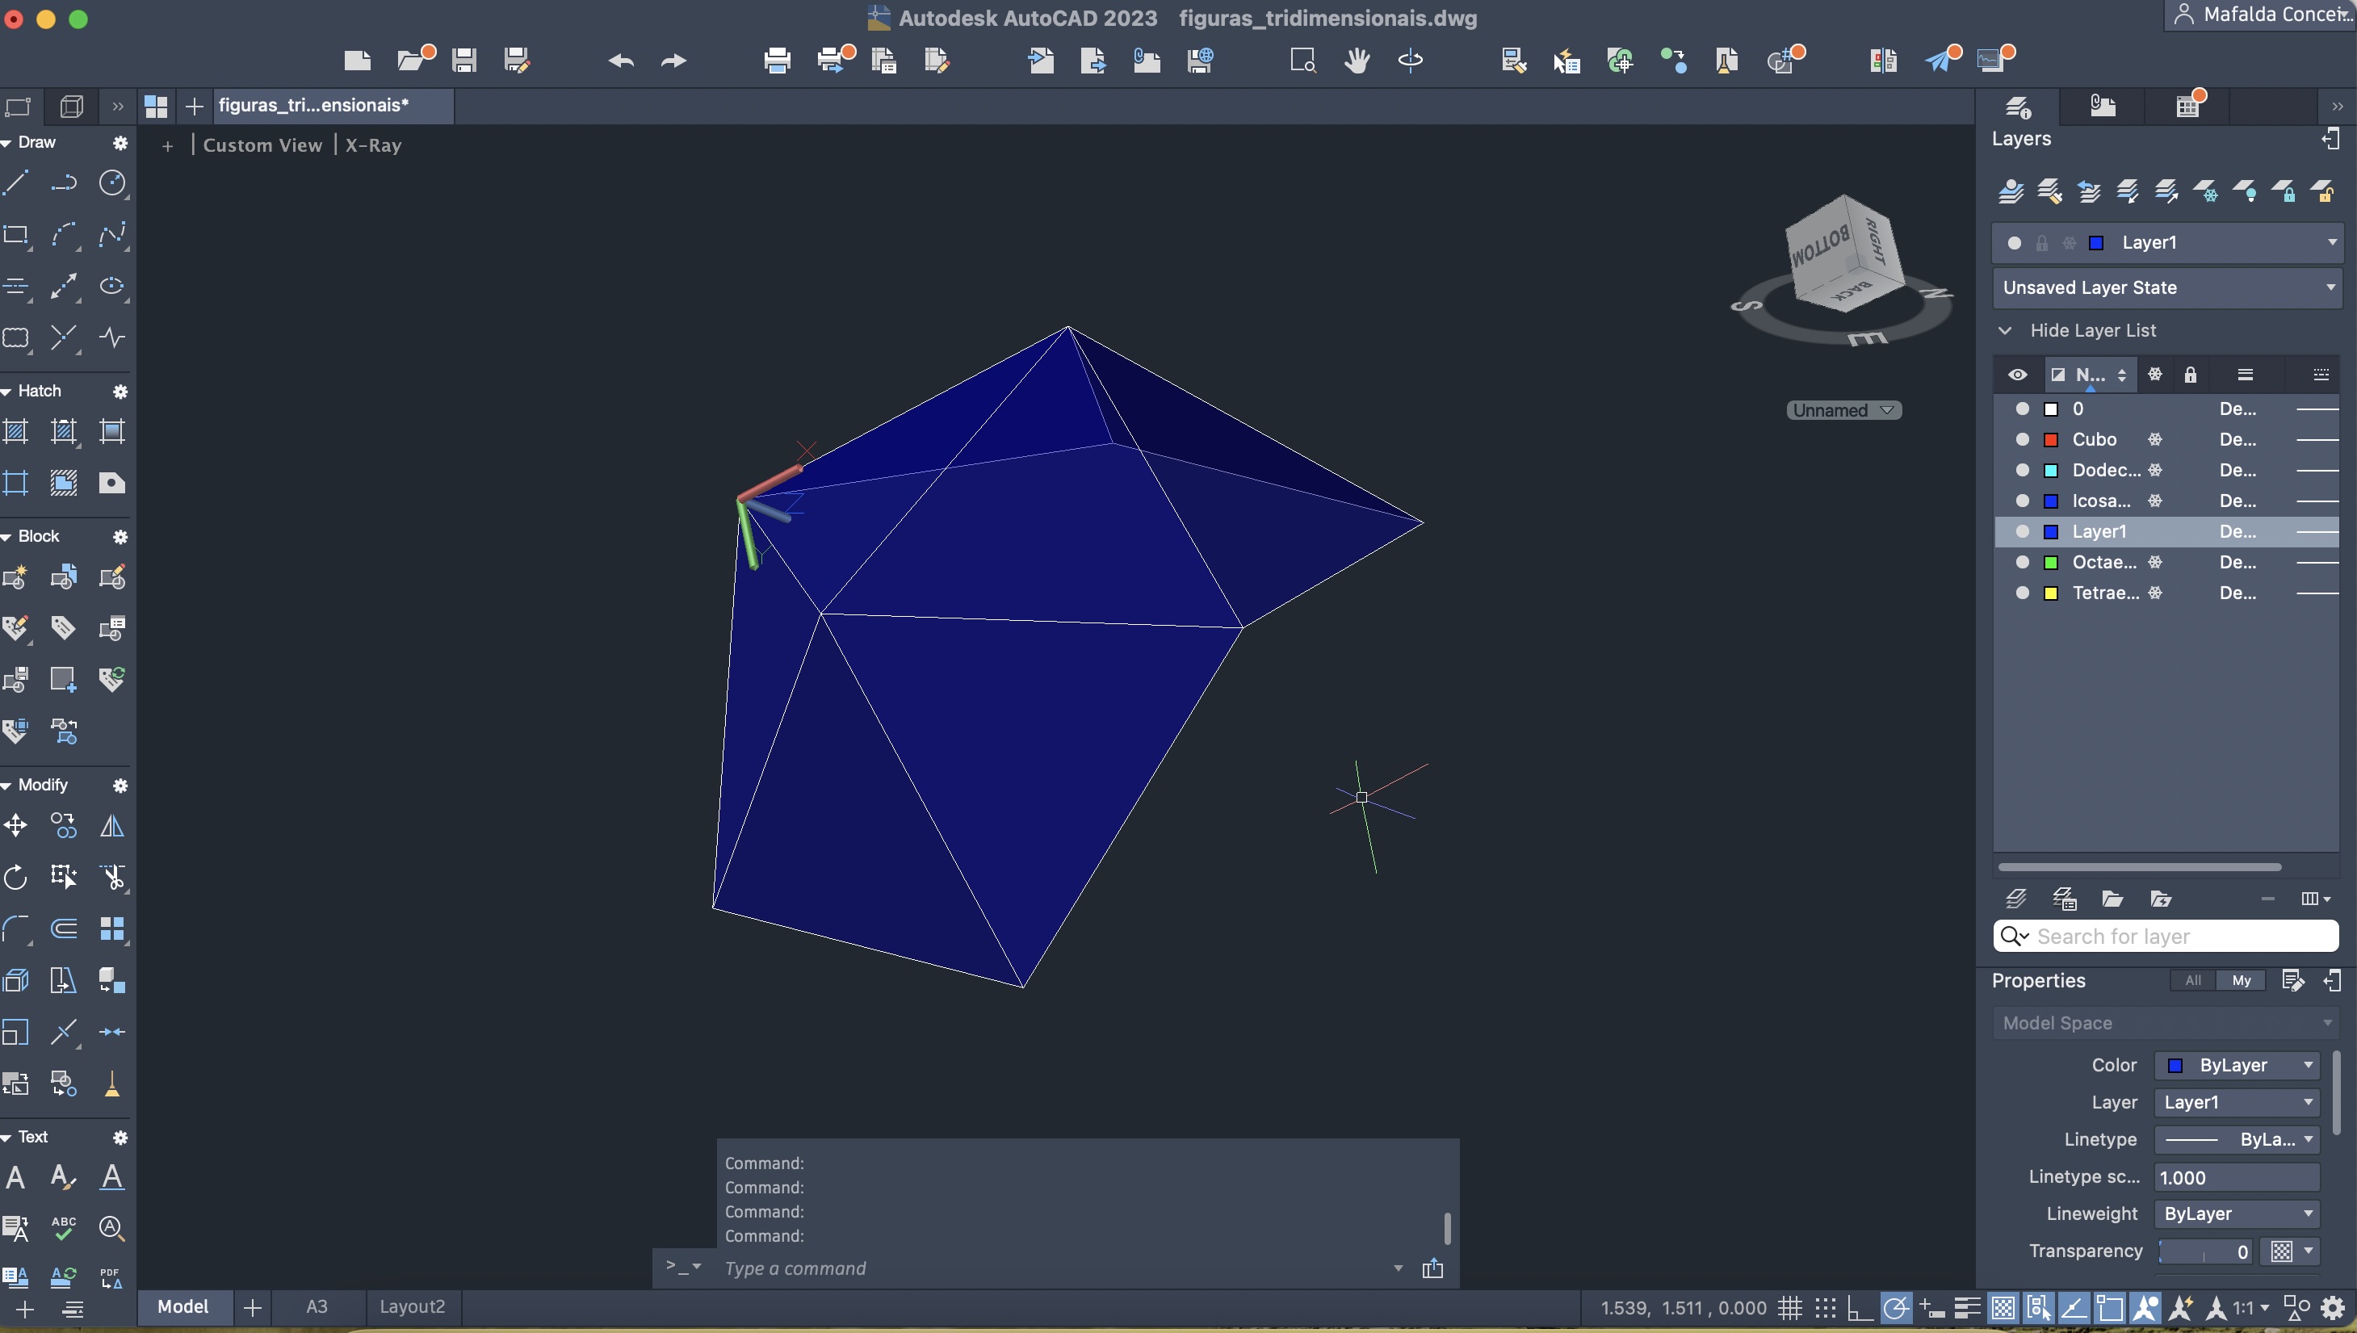The image size is (2357, 1333).
Task: Select the Rotate tool in Modify
Action: 15,877
